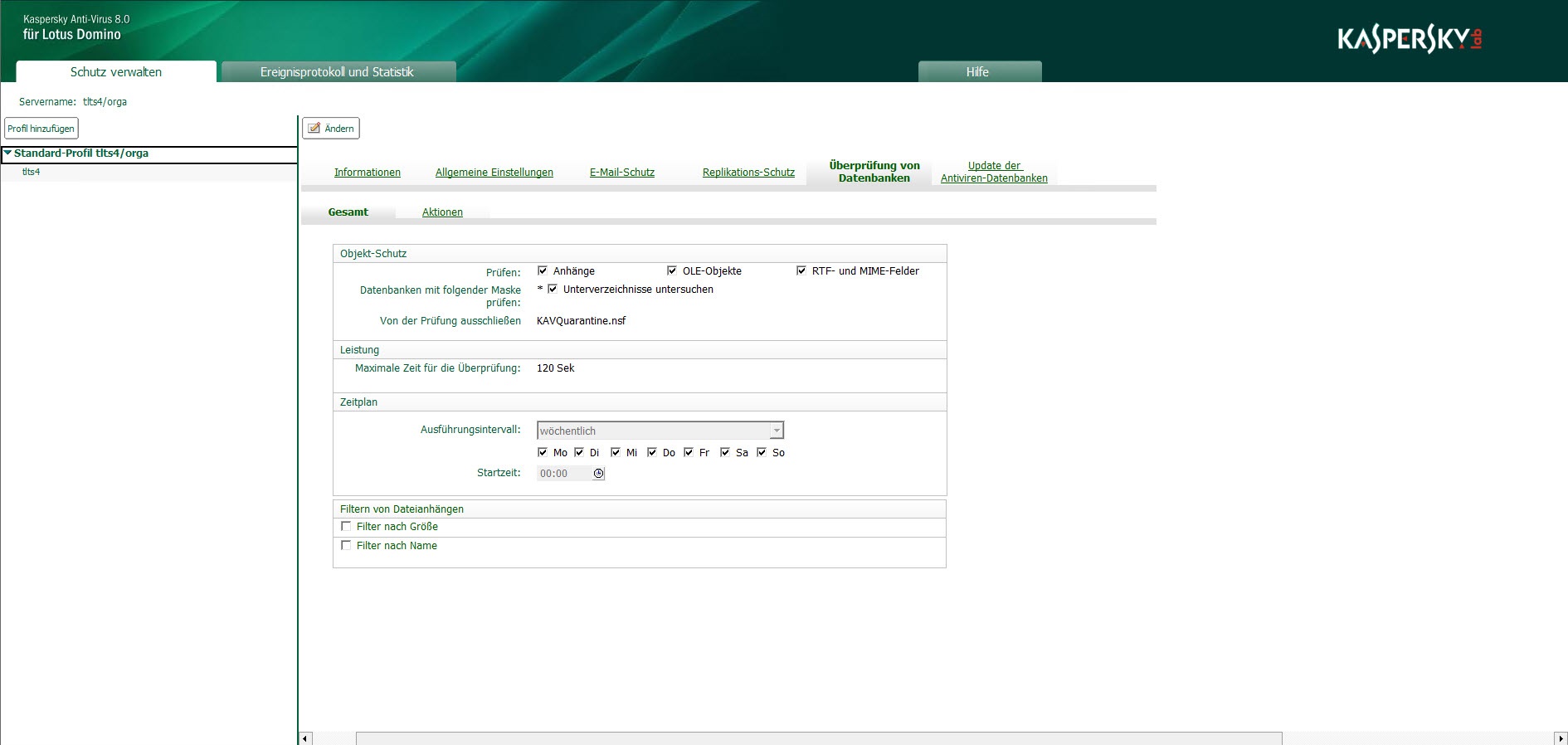Click horizontal scrollbar right arrow
Viewport: 1568px width, 745px height.
point(1561,738)
